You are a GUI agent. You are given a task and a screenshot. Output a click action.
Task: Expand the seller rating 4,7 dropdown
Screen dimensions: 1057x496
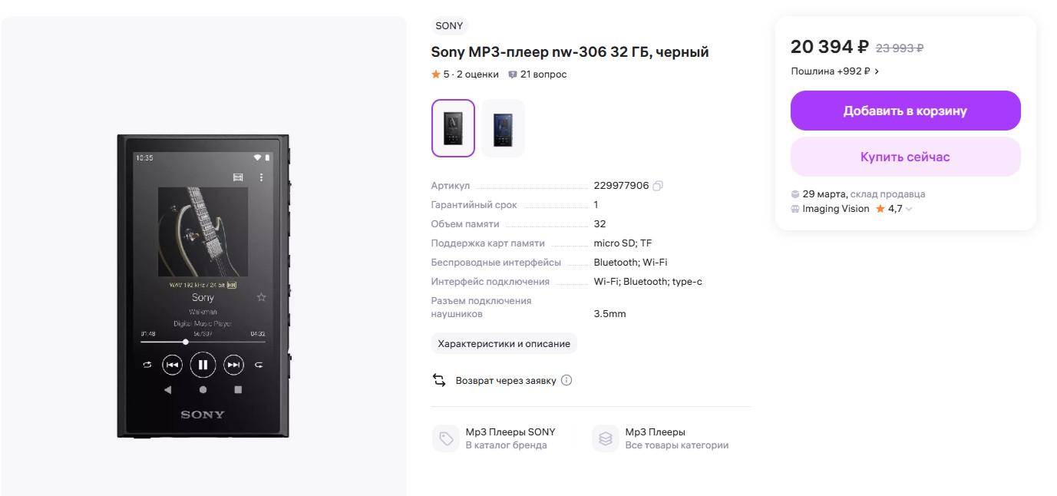point(909,209)
